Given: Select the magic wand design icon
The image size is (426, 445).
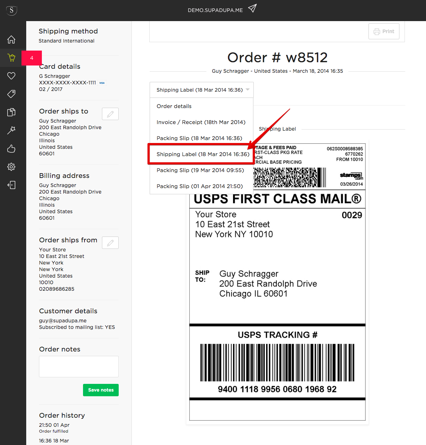Looking at the screenshot, I should pyautogui.click(x=11, y=130).
